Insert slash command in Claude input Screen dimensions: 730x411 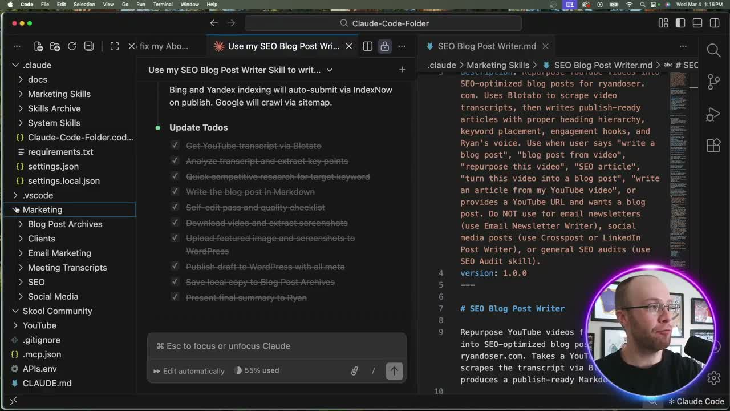(373, 371)
